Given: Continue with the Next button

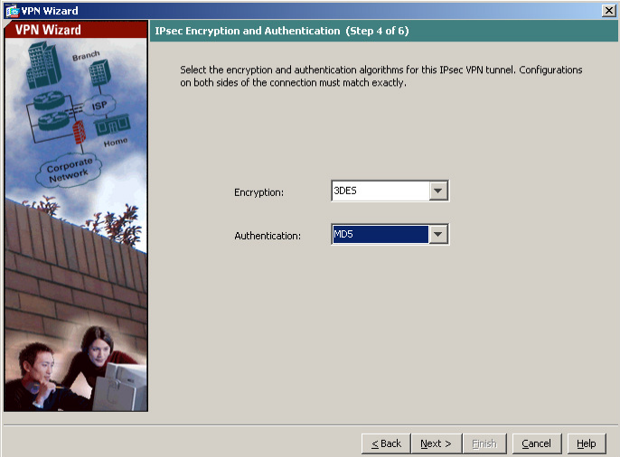Looking at the screenshot, I should pyautogui.click(x=437, y=443).
